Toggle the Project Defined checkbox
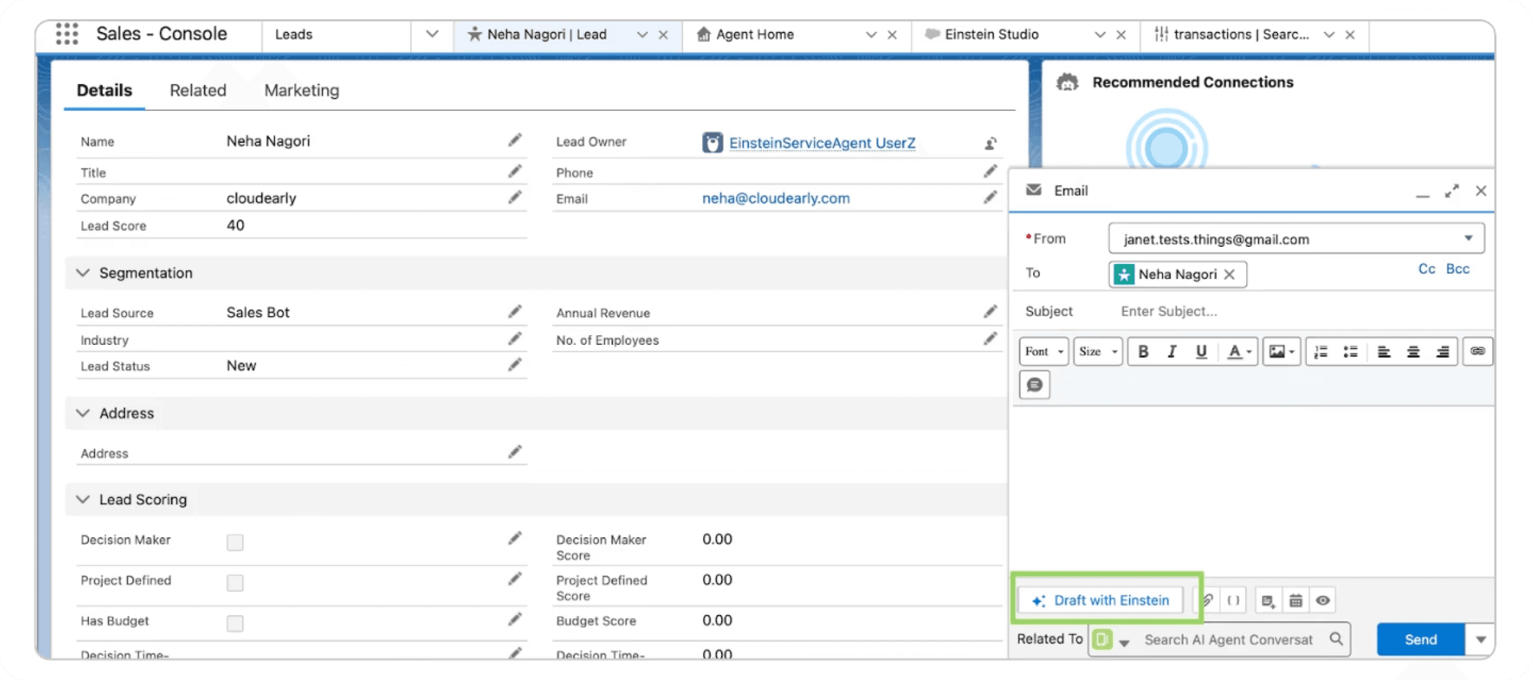This screenshot has width=1532, height=680. 235,583
